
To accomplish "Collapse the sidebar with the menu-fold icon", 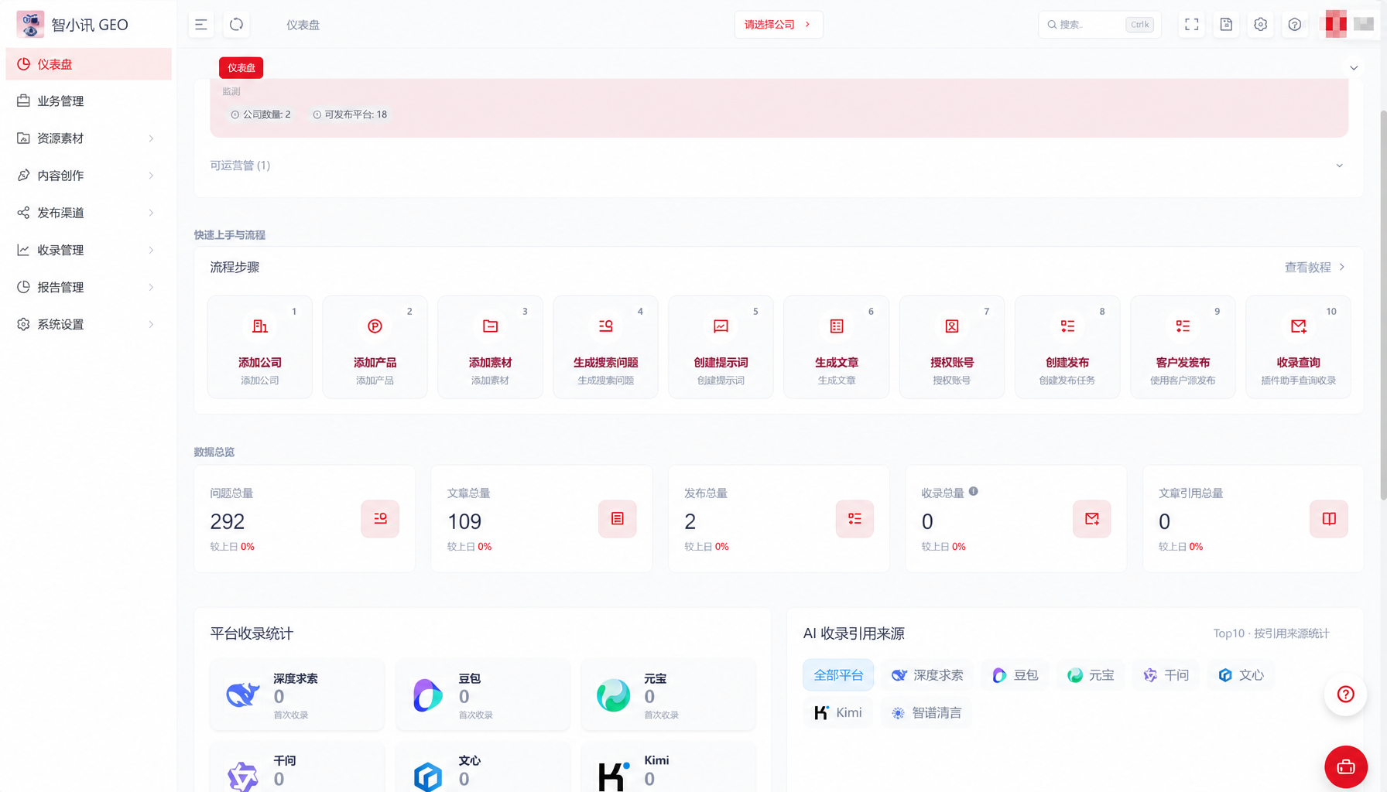I will coord(201,25).
